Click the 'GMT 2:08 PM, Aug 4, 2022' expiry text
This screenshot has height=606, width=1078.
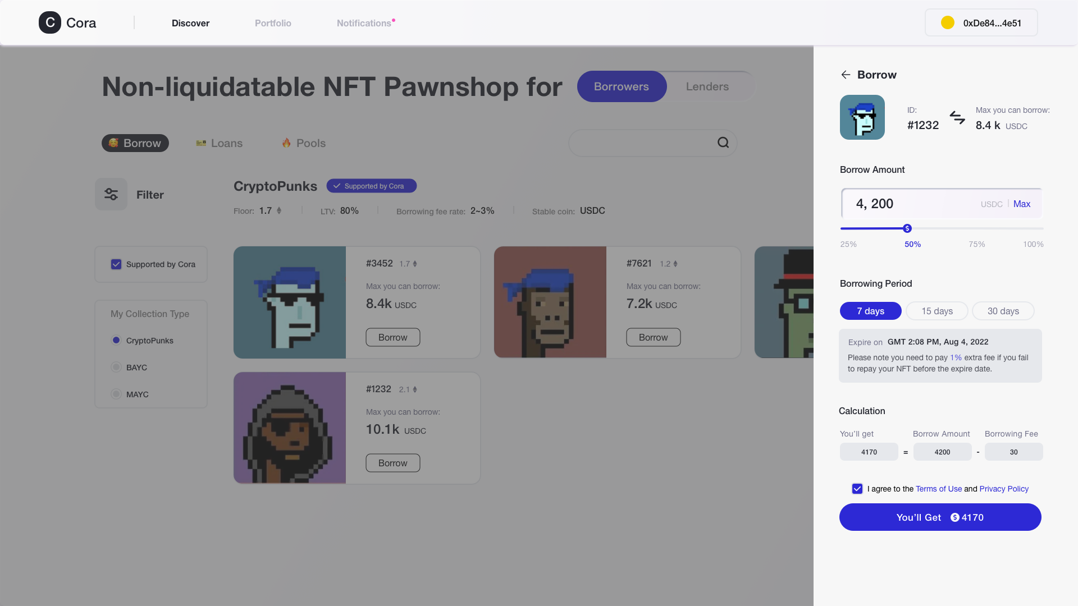pos(938,342)
